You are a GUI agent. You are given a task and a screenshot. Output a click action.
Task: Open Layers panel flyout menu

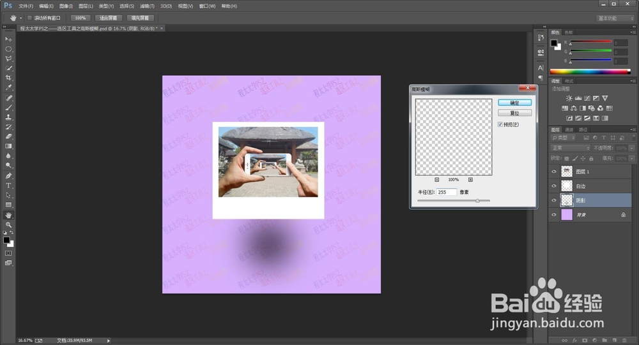[633, 129]
